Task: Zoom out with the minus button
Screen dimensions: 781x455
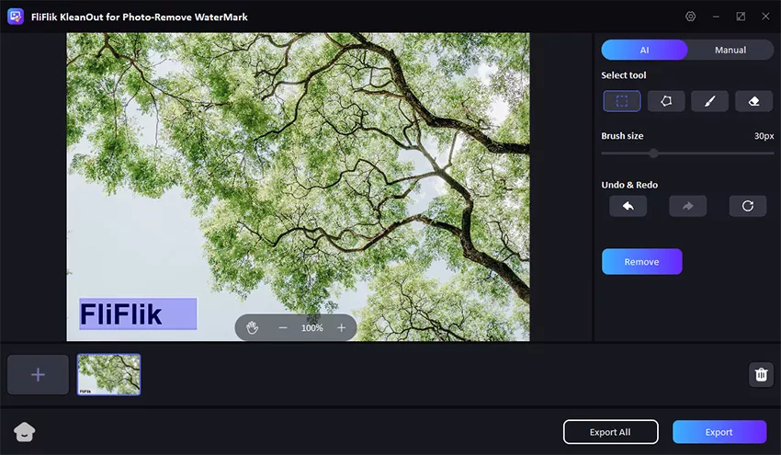Action: (x=283, y=327)
